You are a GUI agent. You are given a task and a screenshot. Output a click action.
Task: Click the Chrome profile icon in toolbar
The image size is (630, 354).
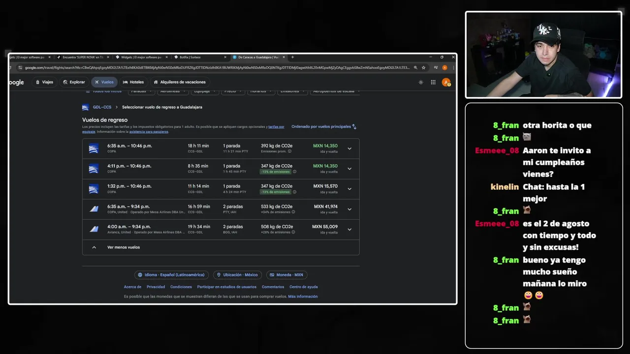[444, 68]
